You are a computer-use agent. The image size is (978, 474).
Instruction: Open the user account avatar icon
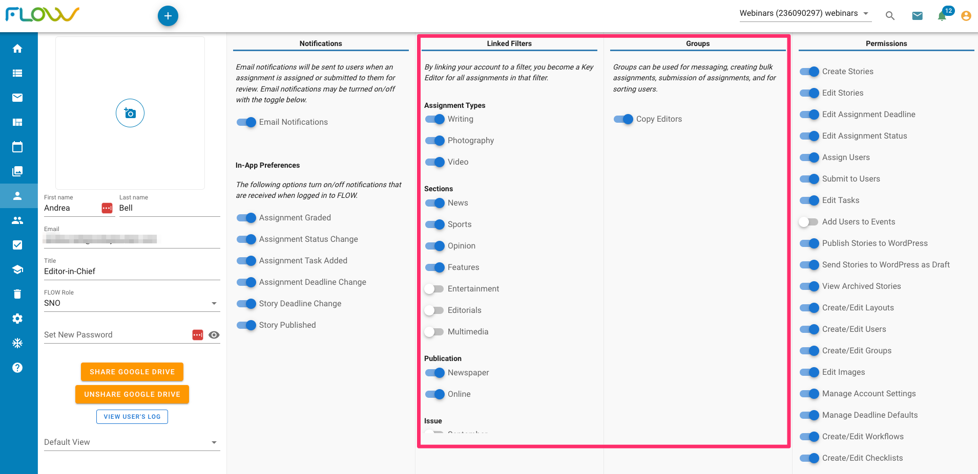[x=966, y=16]
